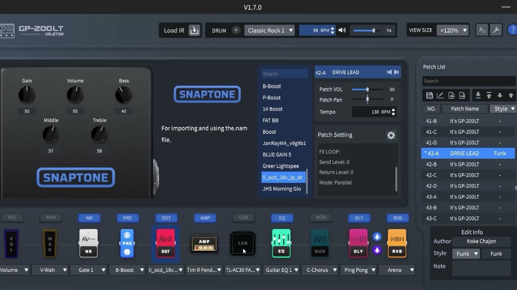
Task: Open the wrench settings icon
Action: [496, 30]
